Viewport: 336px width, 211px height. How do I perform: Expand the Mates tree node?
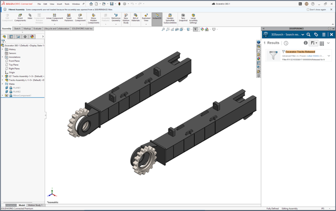pyautogui.click(x=3, y=84)
